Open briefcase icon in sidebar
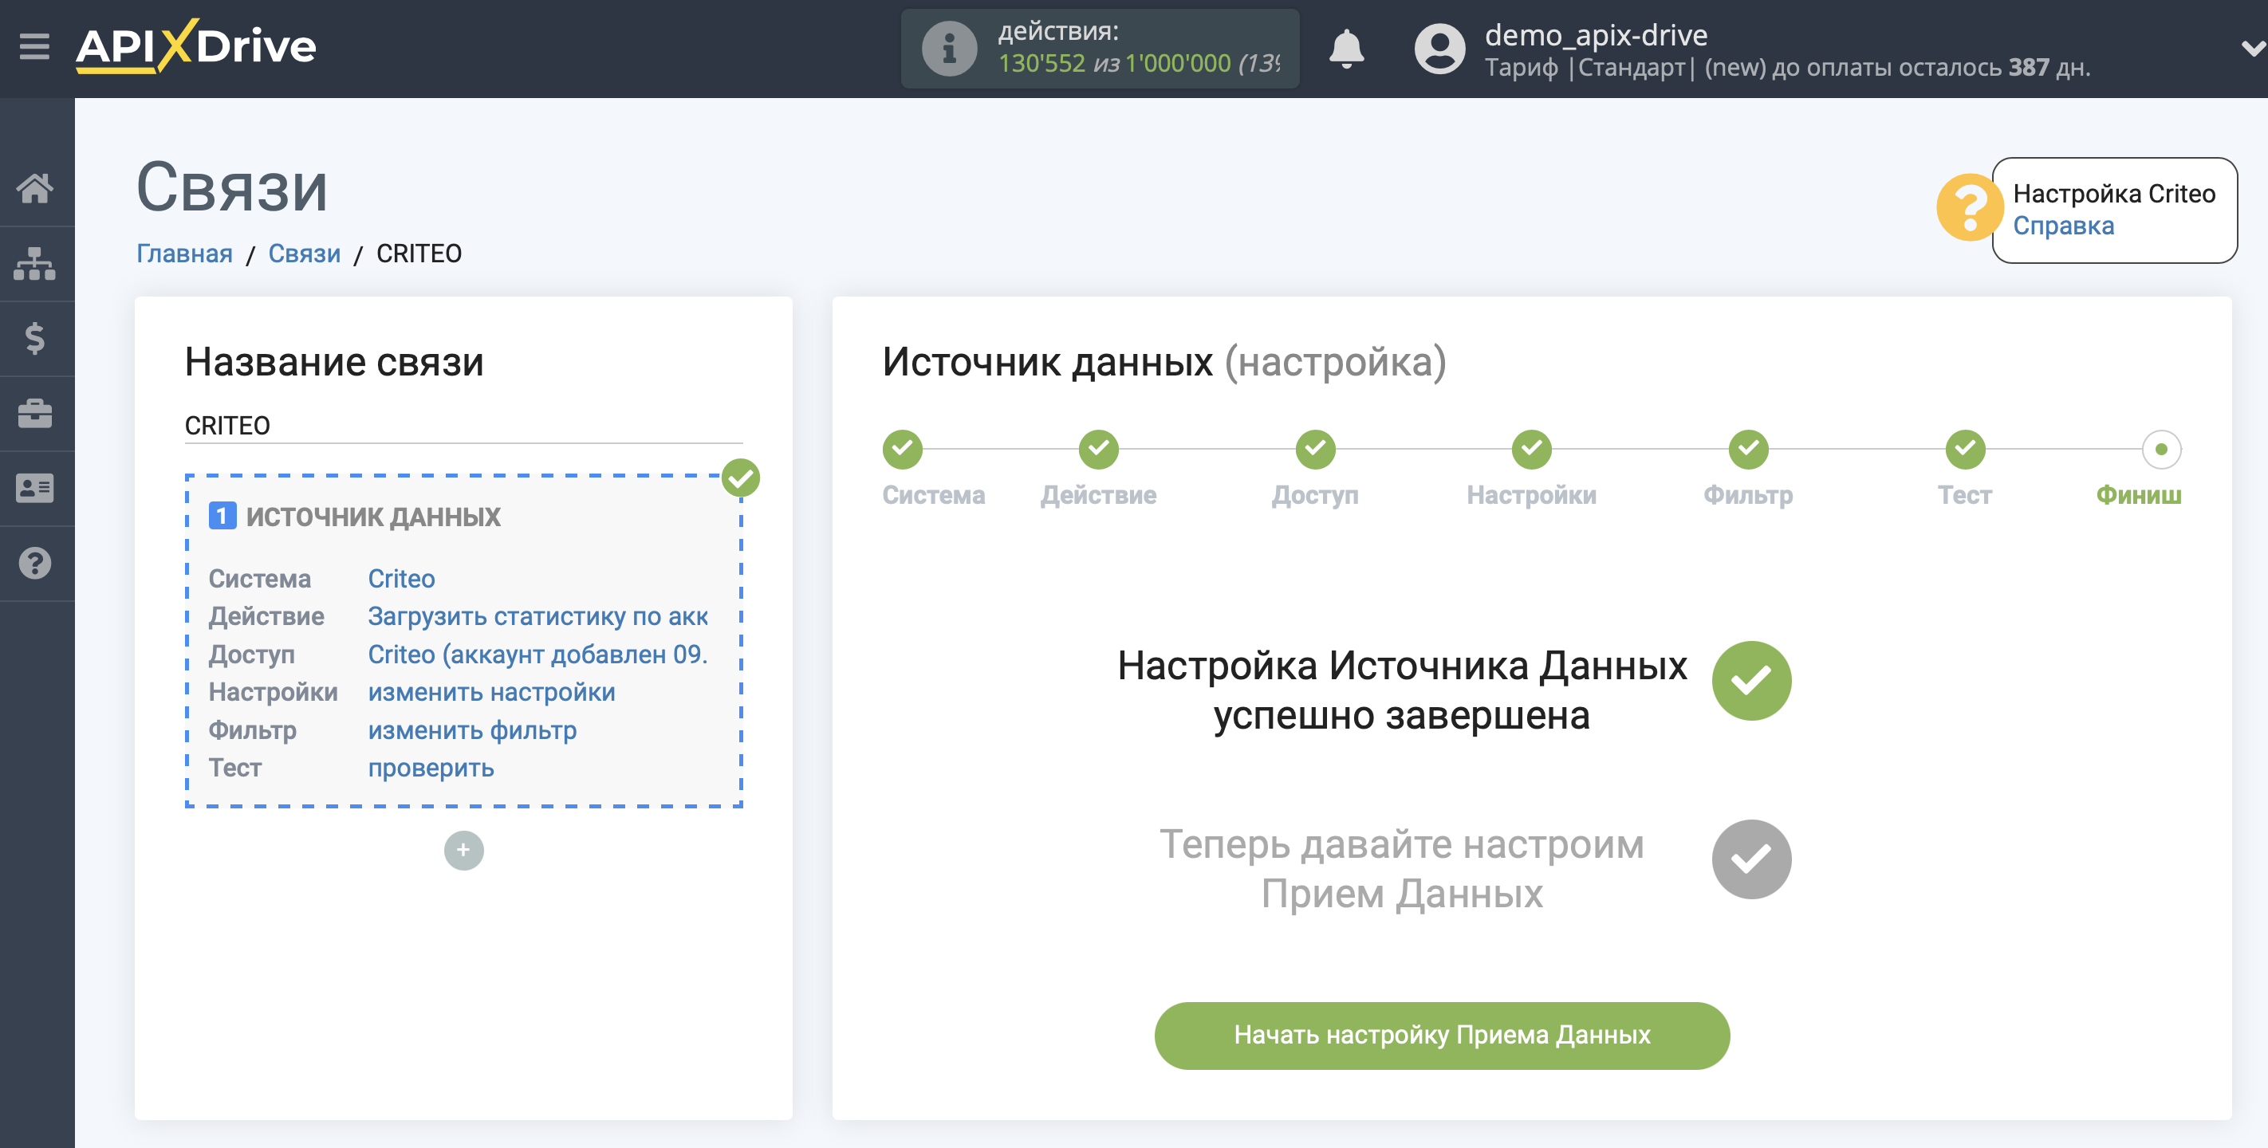Screen dimensions: 2268x1148 [35, 413]
